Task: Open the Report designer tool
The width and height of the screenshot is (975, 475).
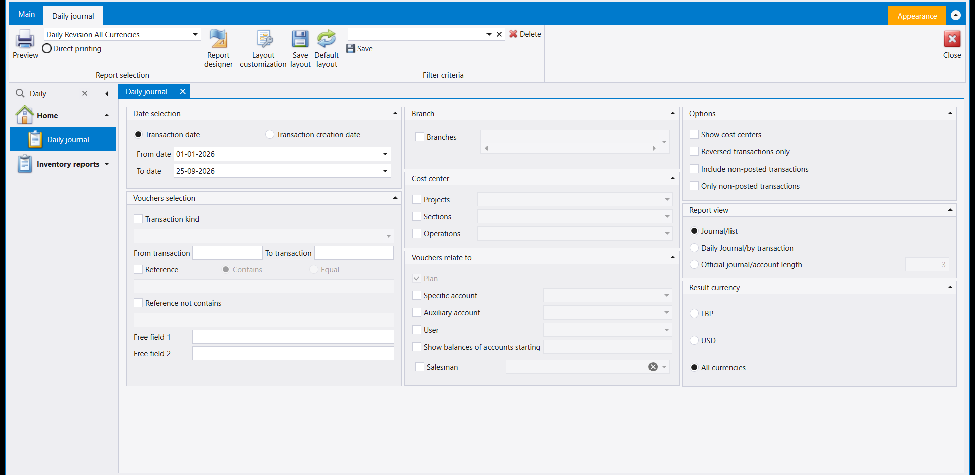Action: pos(218,48)
